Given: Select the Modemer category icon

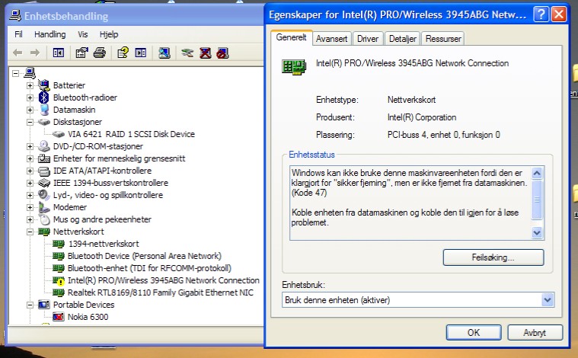Looking at the screenshot, I should point(44,207).
